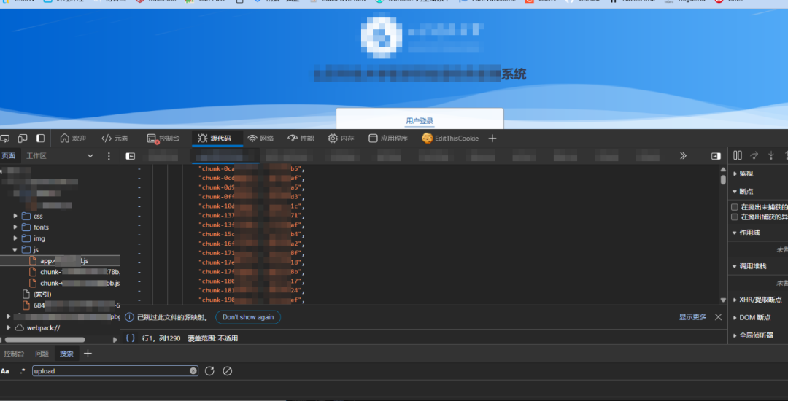The width and height of the screenshot is (788, 401).
Task: Click the status text 行1，列1290
Action: (x=161, y=339)
